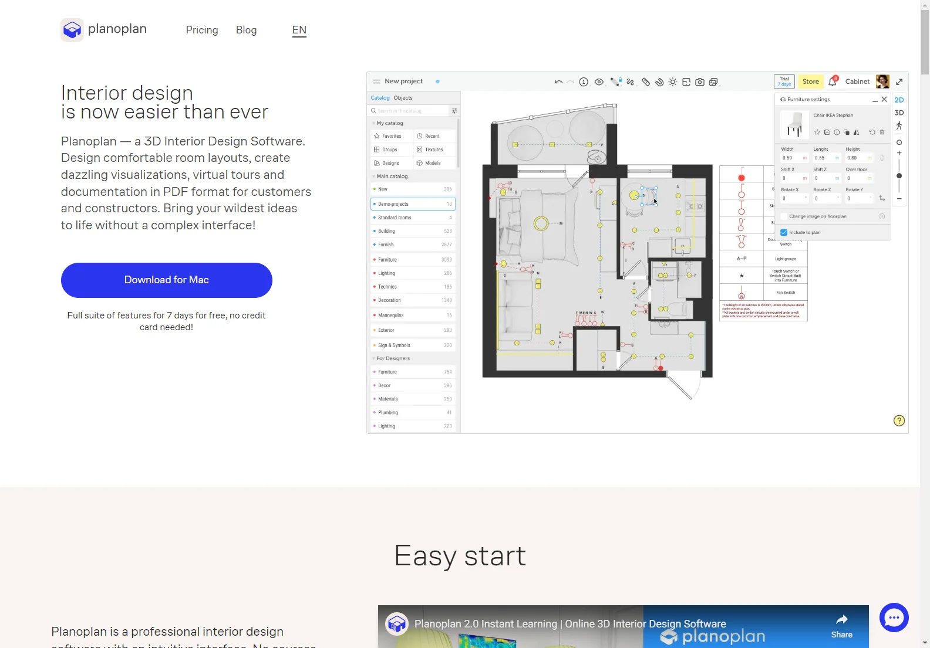Click the Download for Mac button
The image size is (930, 648).
click(x=167, y=280)
